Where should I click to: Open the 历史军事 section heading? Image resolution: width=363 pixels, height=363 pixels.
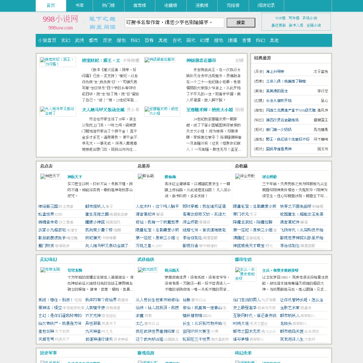click(x=48, y=353)
